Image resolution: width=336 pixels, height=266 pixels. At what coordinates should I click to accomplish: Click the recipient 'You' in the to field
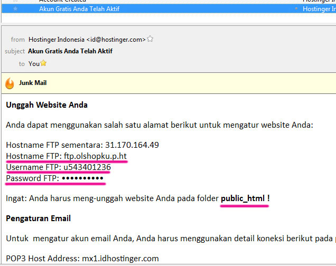coord(34,64)
